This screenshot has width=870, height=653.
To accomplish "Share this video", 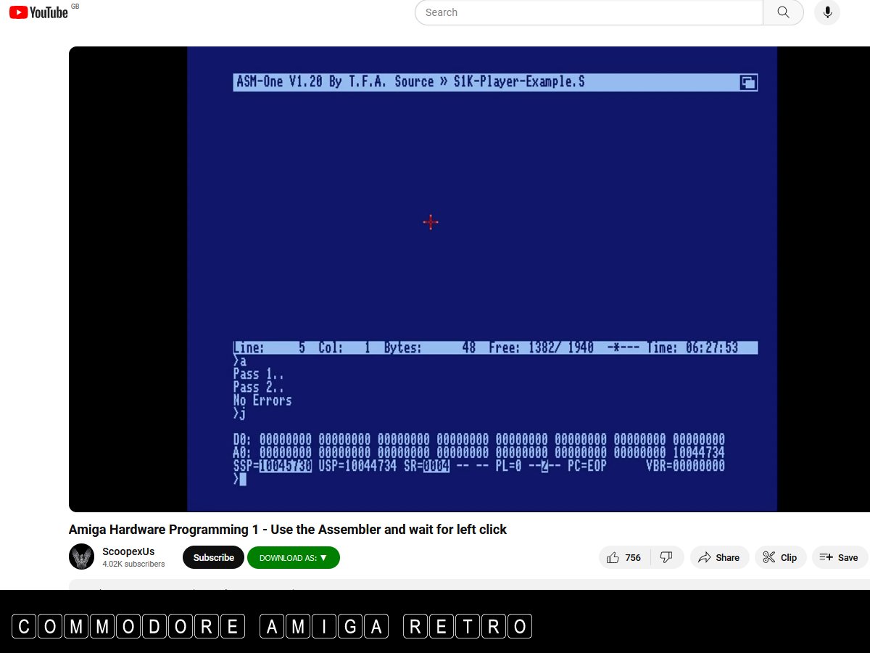I will 719,557.
